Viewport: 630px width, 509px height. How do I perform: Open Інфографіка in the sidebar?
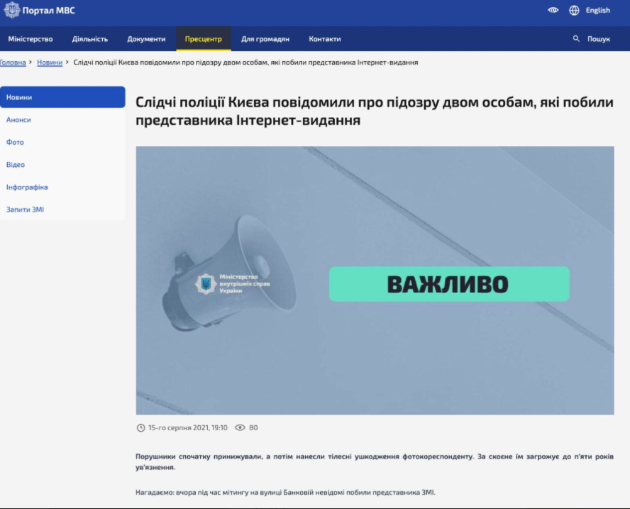(x=27, y=187)
